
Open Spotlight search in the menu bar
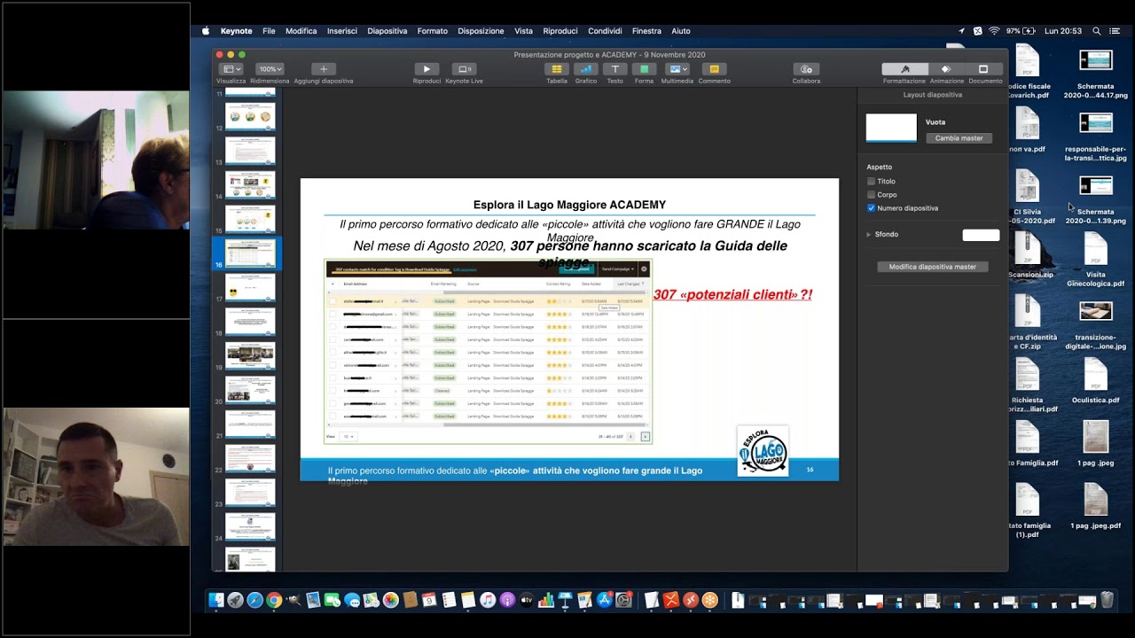[1097, 31]
